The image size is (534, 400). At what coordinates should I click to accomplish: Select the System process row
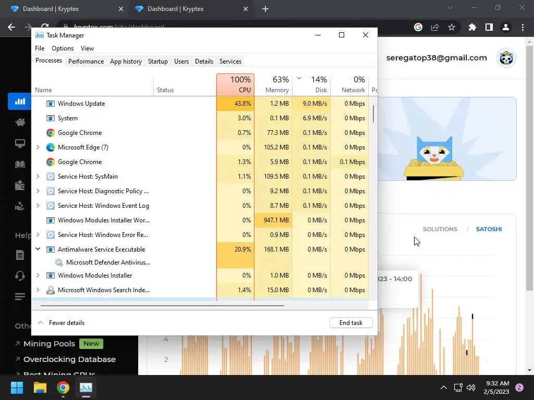click(200, 118)
